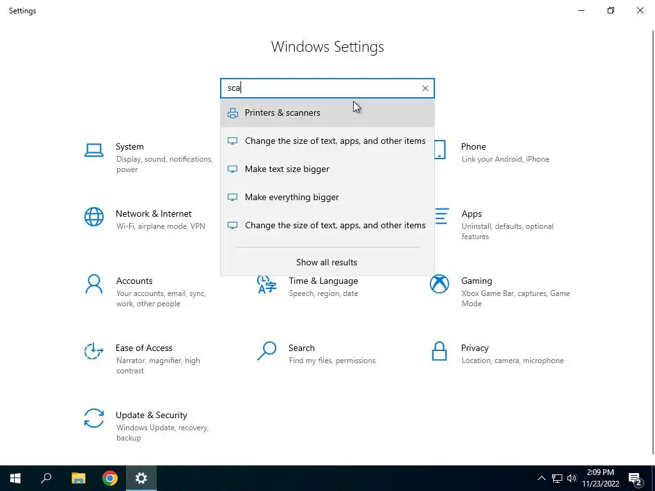Click 'Speech, region, date' text
Viewport: 655px width, 491px height.
(x=323, y=293)
